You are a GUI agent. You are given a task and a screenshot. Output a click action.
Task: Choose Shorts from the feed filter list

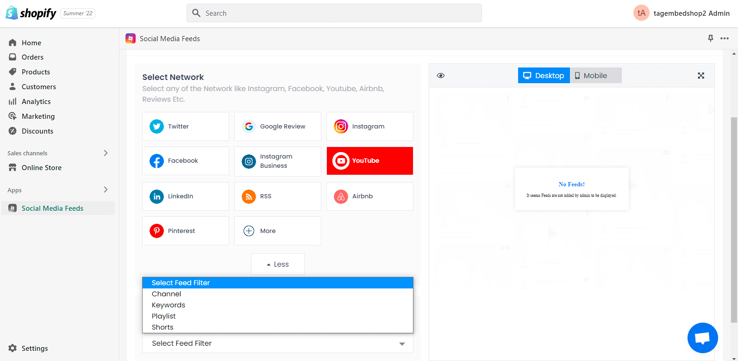(277, 327)
